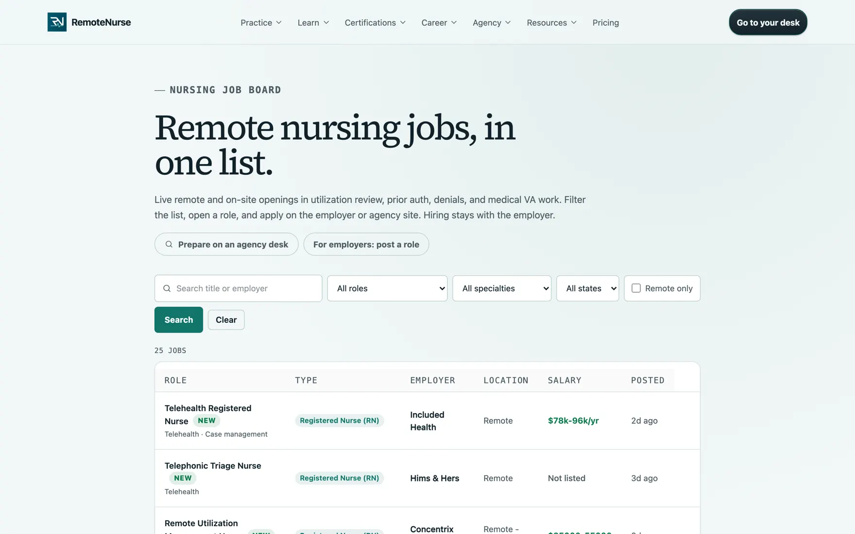This screenshot has height=534, width=855.
Task: Click the Clear filters button
Action: tap(226, 319)
